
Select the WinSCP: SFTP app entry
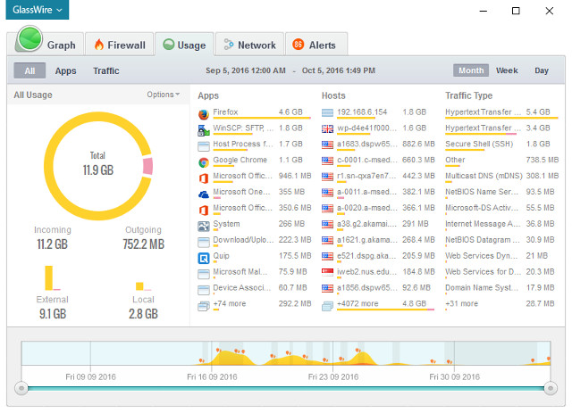coord(243,128)
